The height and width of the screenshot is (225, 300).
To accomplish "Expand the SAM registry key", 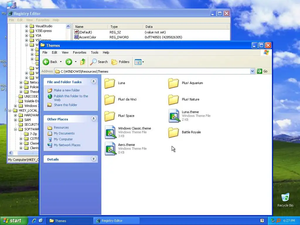I will (x=15, y=120).
